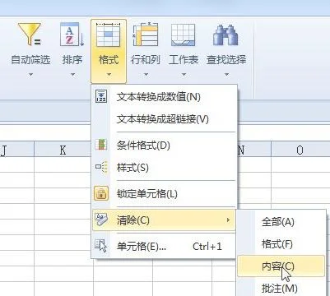The height and width of the screenshot is (296, 330).
Task: Expand the 查找选择 dropdown arrow
Action: point(226,74)
